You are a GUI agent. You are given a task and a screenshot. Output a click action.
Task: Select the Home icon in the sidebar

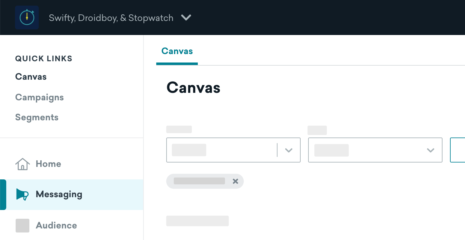(22, 163)
